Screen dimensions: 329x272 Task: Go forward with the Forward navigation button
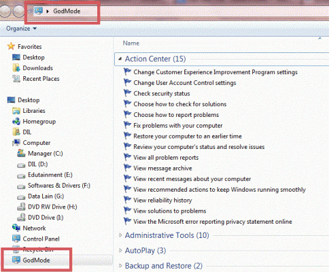(18, 11)
